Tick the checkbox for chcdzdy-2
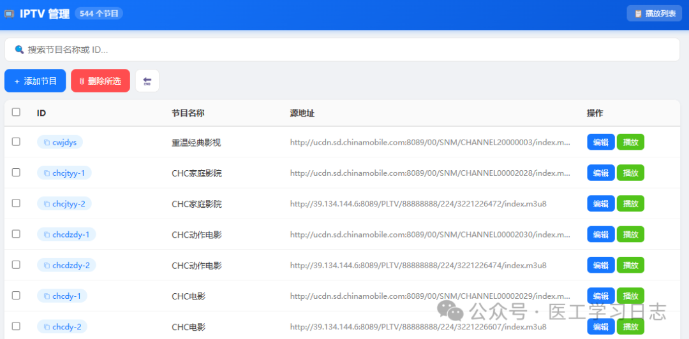 point(16,264)
